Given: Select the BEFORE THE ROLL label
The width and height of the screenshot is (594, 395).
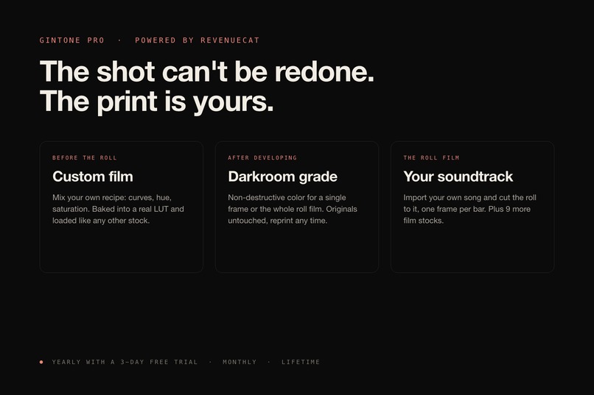Looking at the screenshot, I should point(85,157).
